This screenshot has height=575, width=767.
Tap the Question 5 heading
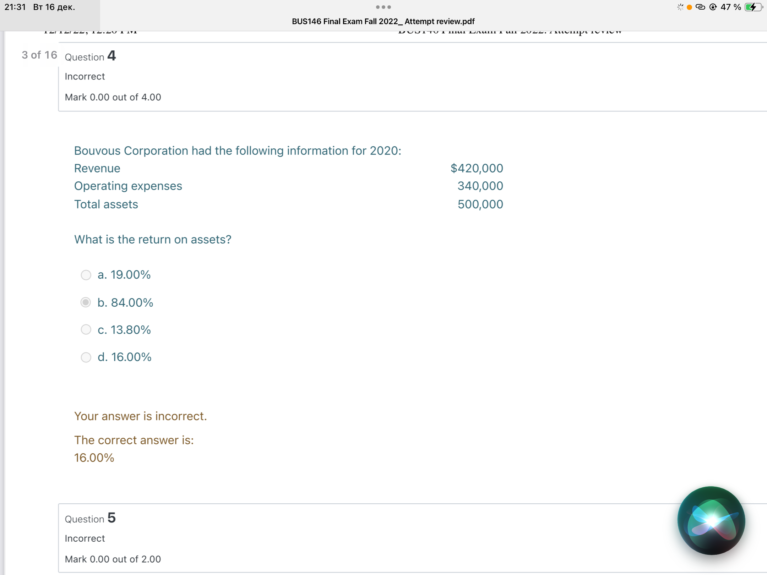[90, 518]
